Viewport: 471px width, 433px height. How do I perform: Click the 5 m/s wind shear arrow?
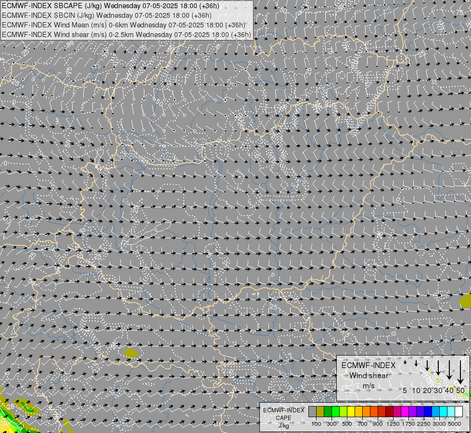coord(405,362)
